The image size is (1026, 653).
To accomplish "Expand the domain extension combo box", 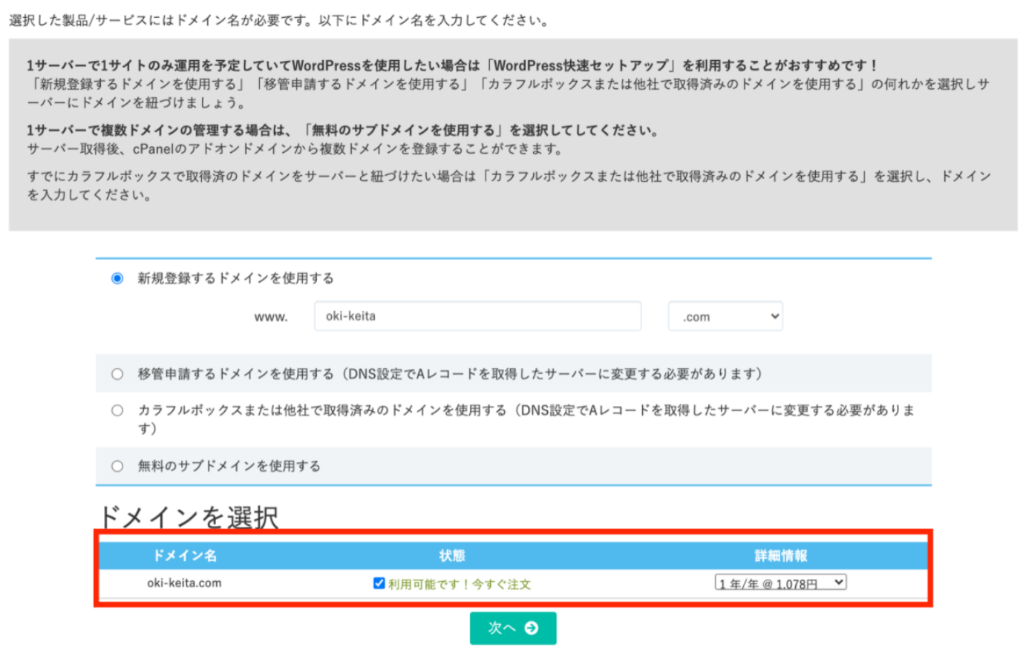I will pyautogui.click(x=725, y=316).
